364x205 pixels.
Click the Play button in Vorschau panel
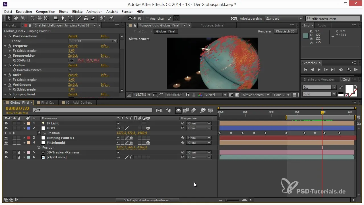[319, 70]
